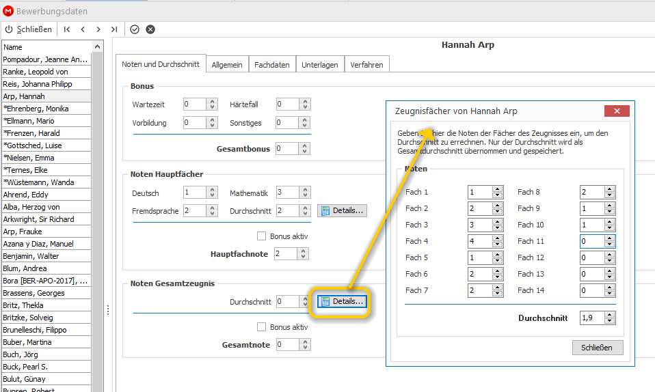Go to next record arrow
Image resolution: width=655 pixels, height=392 pixels.
coord(98,29)
